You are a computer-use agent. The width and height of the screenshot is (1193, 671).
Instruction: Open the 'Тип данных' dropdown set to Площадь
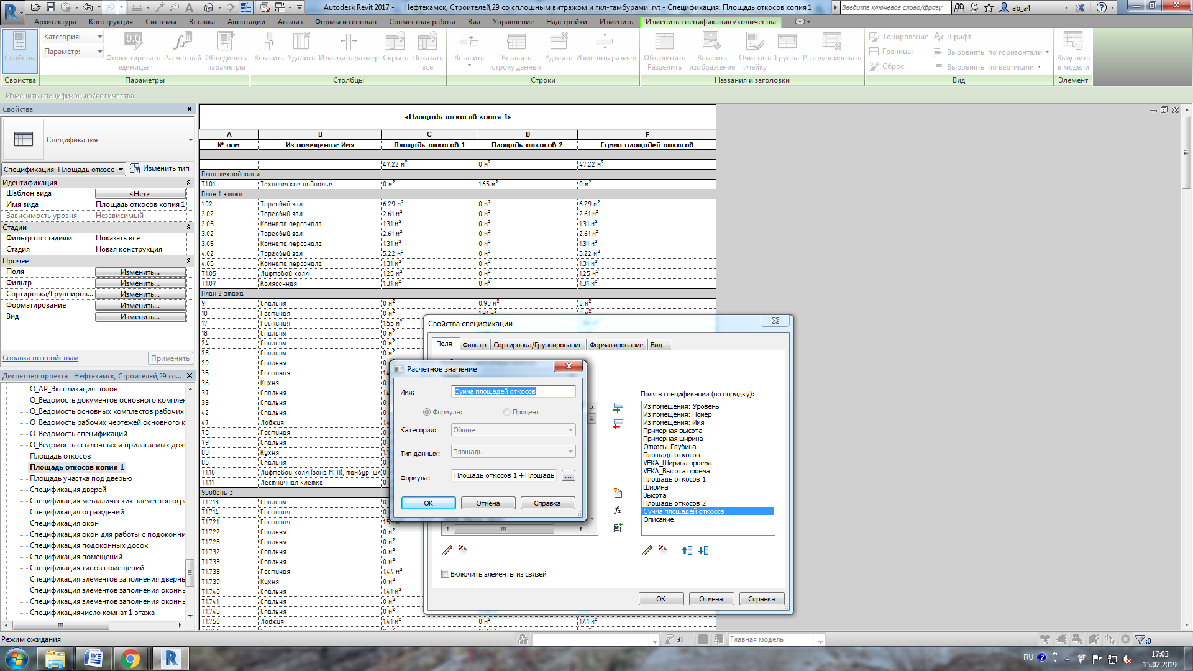pyautogui.click(x=513, y=452)
